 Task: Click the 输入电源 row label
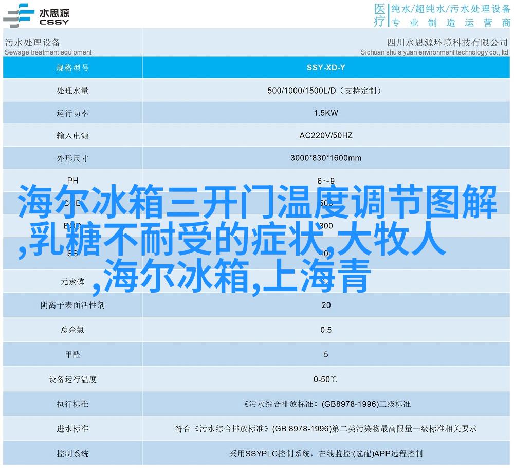(x=72, y=136)
